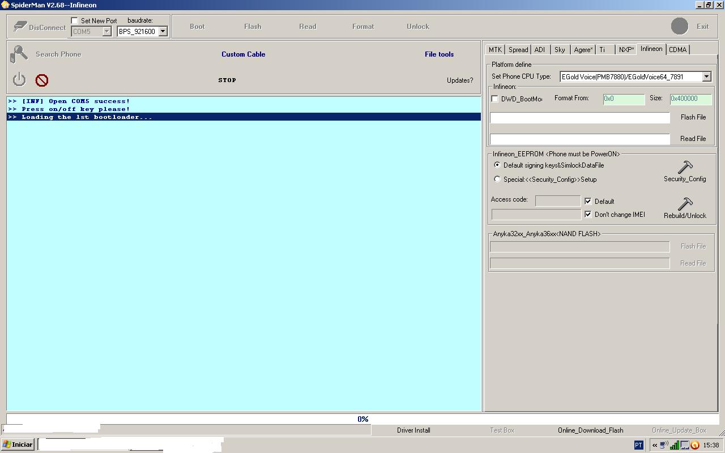This screenshot has height=453, width=725.
Task: Open File tools
Action: coord(439,54)
